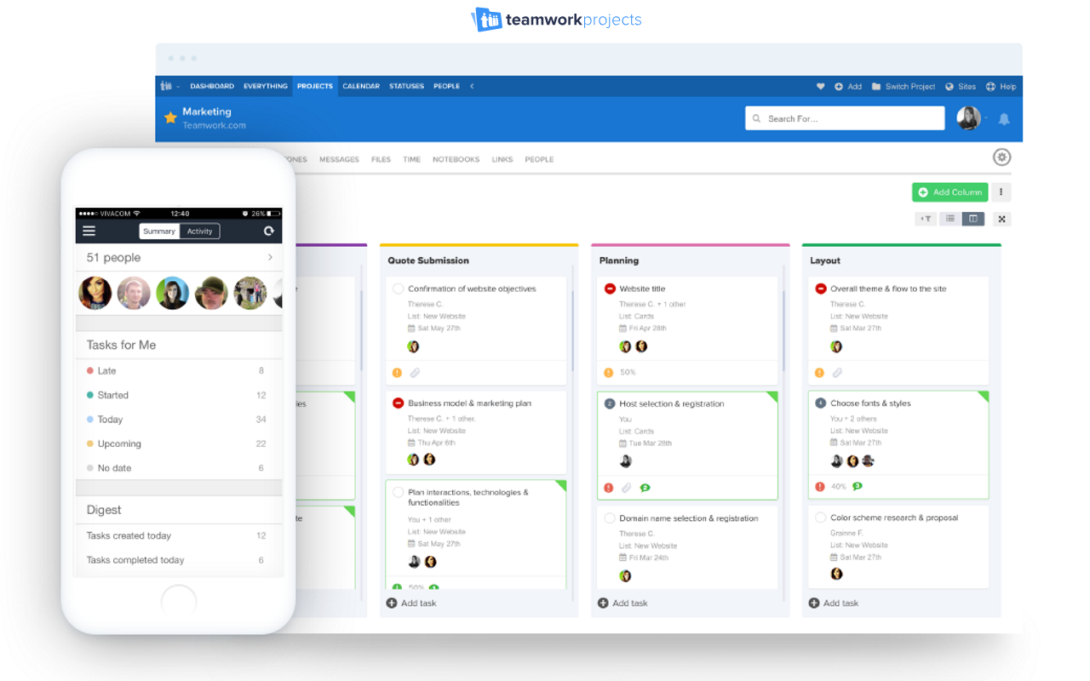The image size is (1090, 681).
Task: Open dropdown arrow beside Teamwork logo
Action: (x=179, y=87)
